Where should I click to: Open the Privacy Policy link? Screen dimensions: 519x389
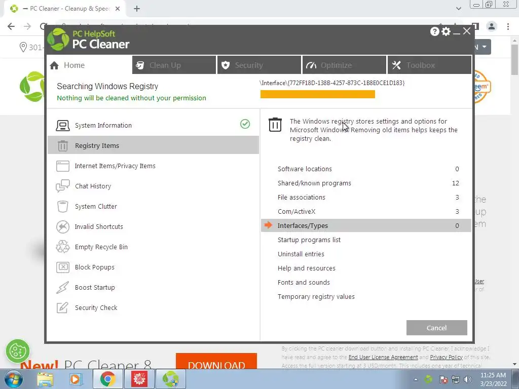coord(446,357)
